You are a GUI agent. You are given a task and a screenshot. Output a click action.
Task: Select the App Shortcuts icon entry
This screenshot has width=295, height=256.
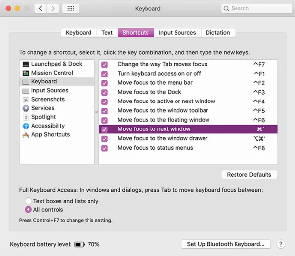coord(26,135)
